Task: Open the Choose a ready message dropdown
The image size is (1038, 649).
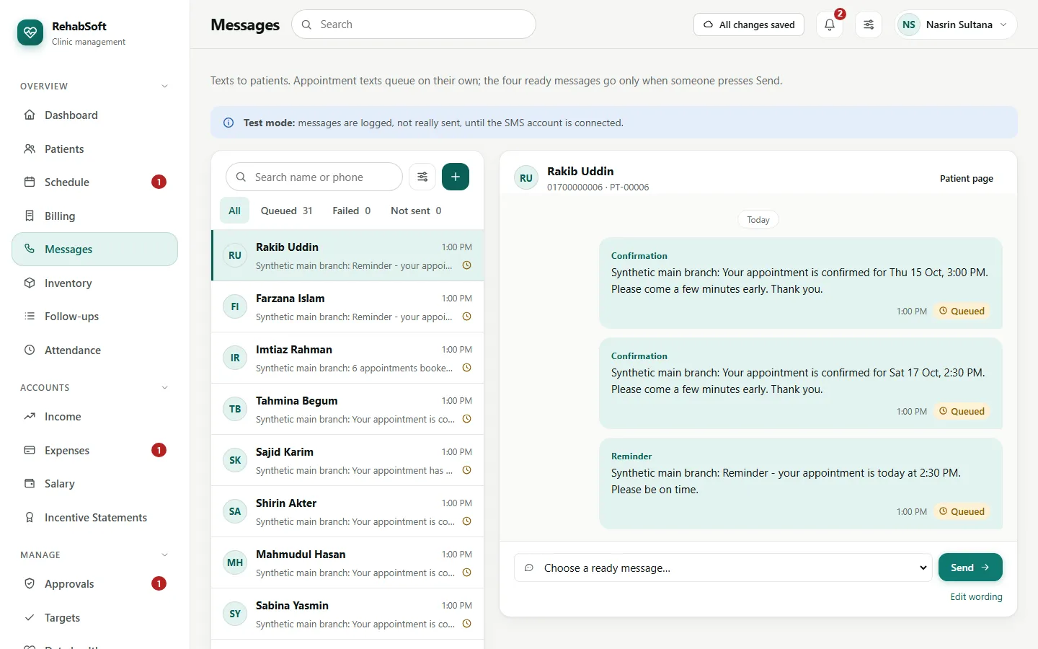Action: point(724,568)
